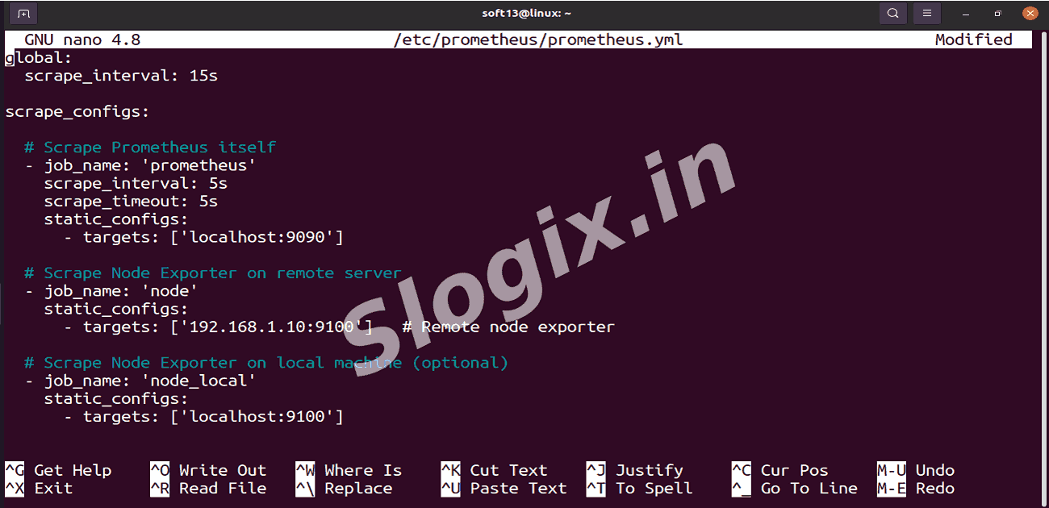Click the file path /etc/prometheus/prometheus.yml header
1049x508 pixels.
click(x=537, y=40)
